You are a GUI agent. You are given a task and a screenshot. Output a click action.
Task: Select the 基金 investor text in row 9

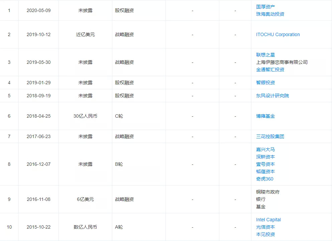pyautogui.click(x=261, y=207)
